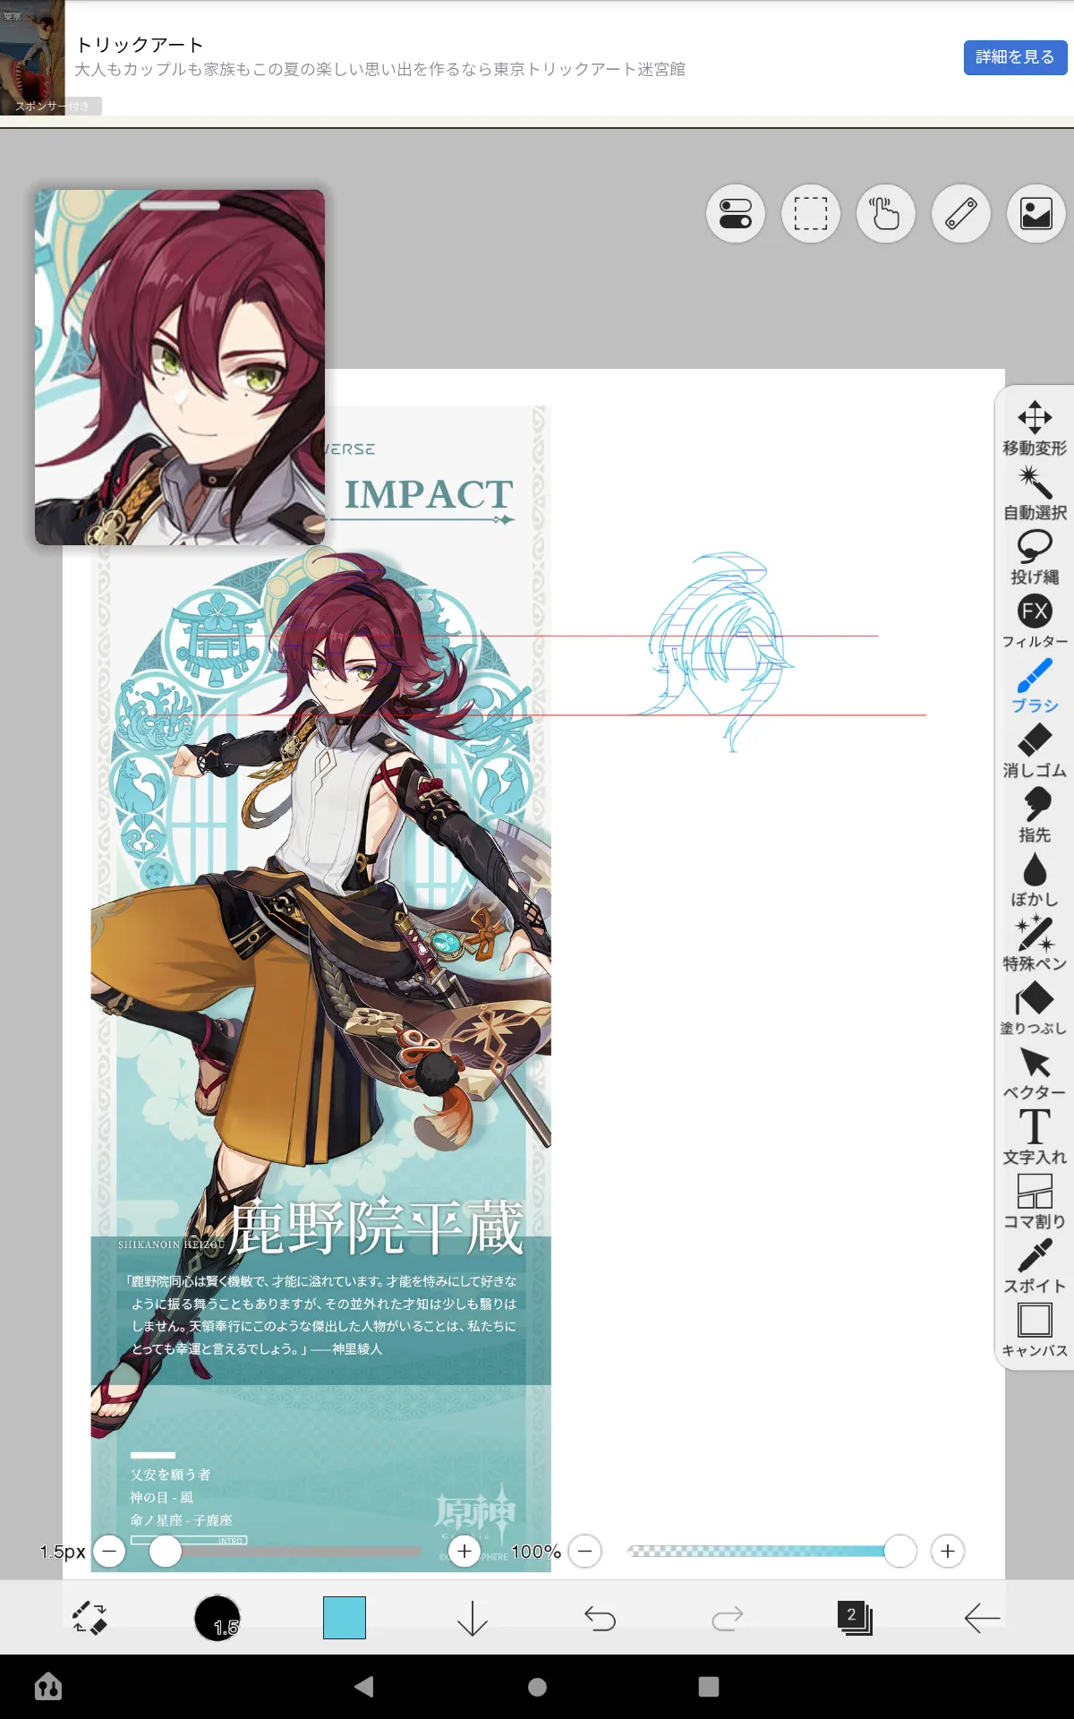
Task: Select the Lasso tool
Action: (x=1035, y=557)
